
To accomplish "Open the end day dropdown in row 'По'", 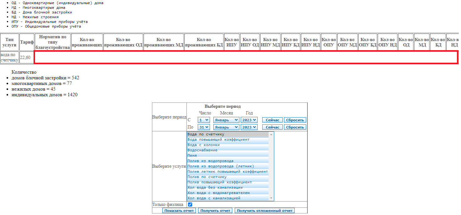I will point(204,127).
